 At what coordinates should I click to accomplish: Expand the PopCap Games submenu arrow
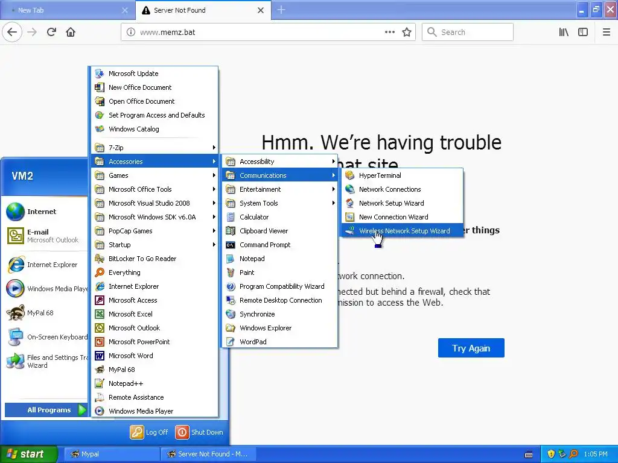214,231
